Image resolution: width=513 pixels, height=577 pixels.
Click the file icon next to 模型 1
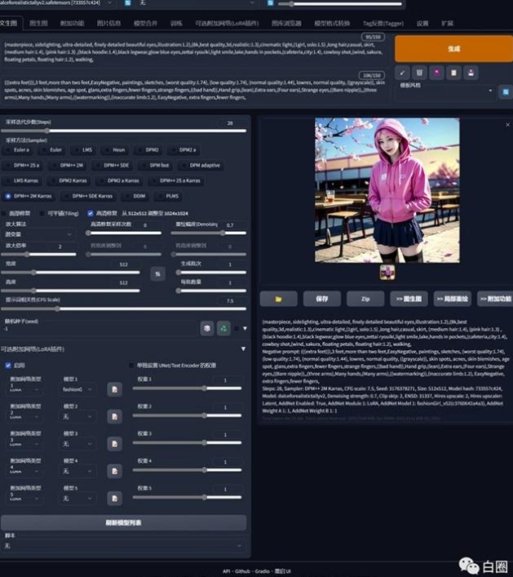[x=115, y=389]
